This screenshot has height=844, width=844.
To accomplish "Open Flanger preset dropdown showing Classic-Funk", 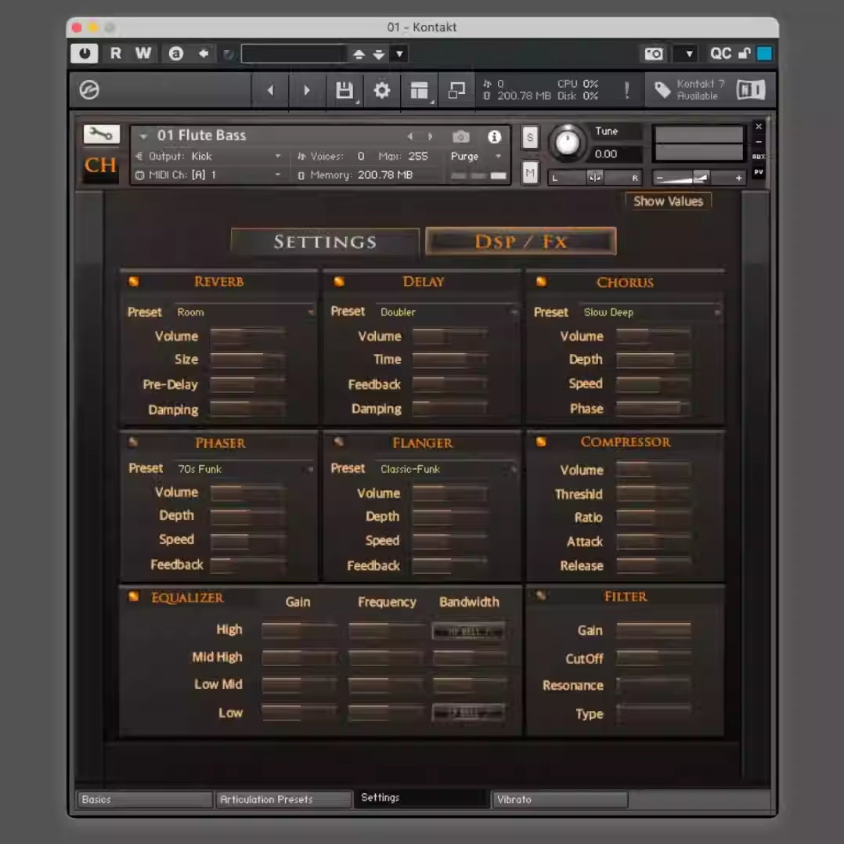I will (x=447, y=469).
